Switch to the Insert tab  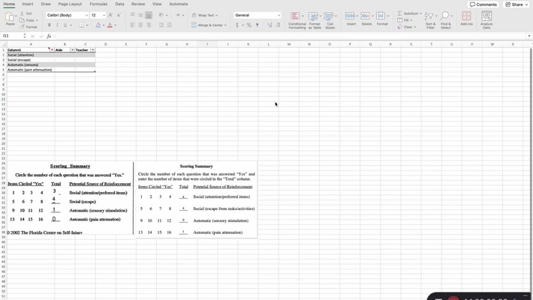click(x=28, y=4)
